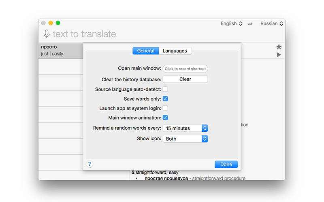Open the English source language dropdown
The width and height of the screenshot is (324, 202).
click(231, 23)
